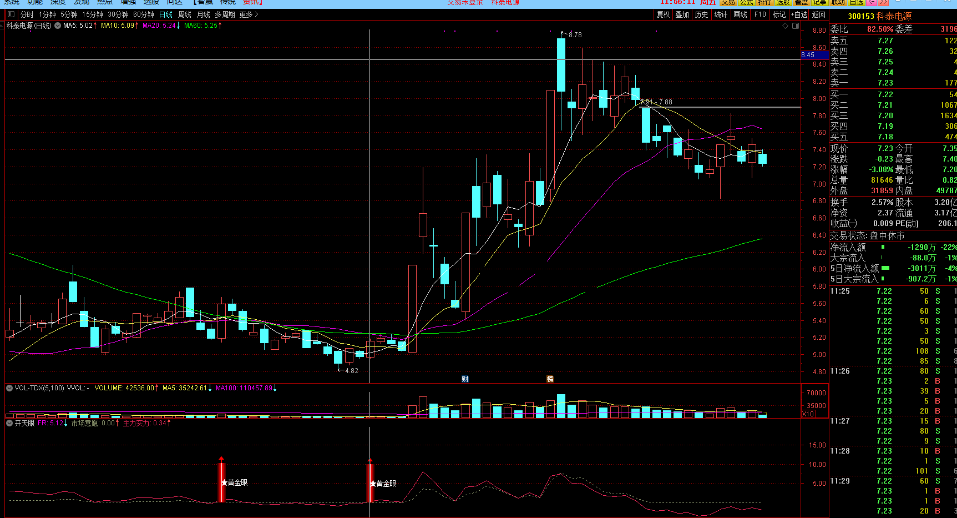Click the pink right arrow navigation icon
This screenshot has width=957, height=518.
point(883,3)
